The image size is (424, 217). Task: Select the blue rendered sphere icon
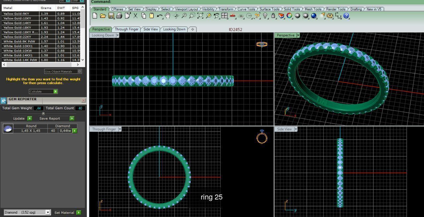click(314, 16)
